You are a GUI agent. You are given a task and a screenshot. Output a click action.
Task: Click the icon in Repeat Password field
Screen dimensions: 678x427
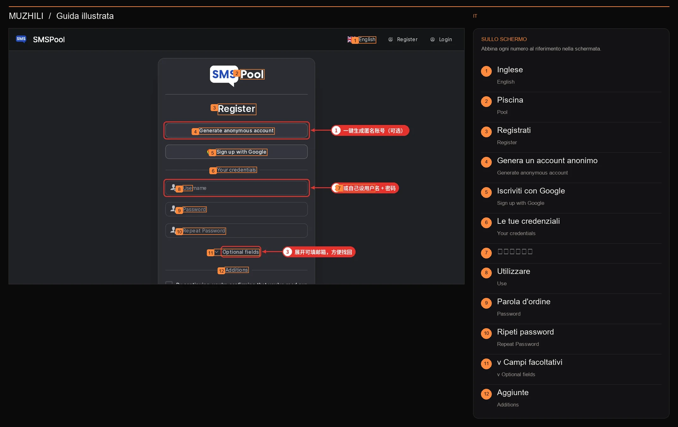point(173,230)
